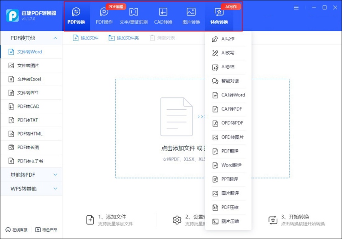The image size is (342, 239).
Task: Click the AI写作 pen icon in the dropdown
Action: click(215, 39)
